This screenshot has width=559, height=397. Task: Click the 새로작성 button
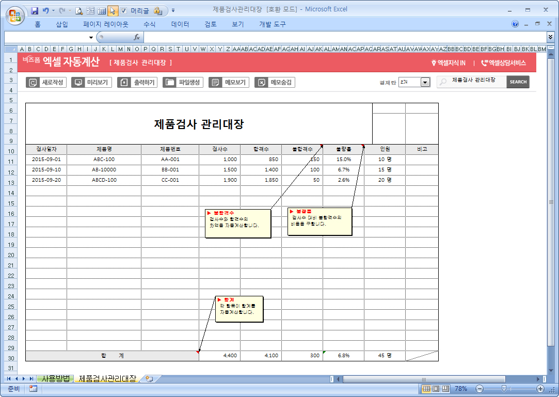[x=46, y=83]
